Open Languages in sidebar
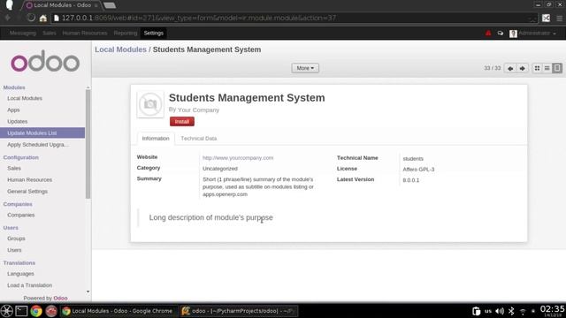This screenshot has width=566, height=318. pyautogui.click(x=20, y=274)
